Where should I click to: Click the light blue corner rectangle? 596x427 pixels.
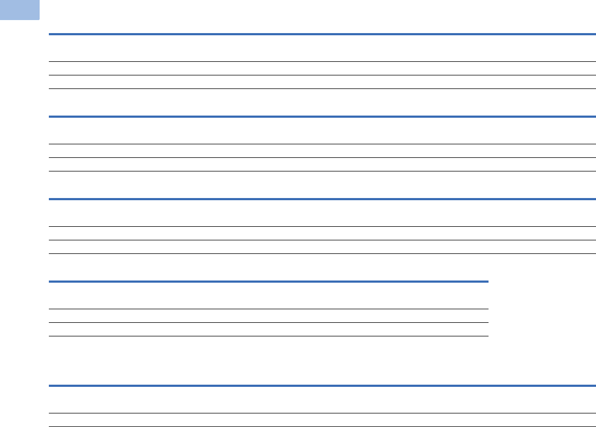tap(20, 10)
